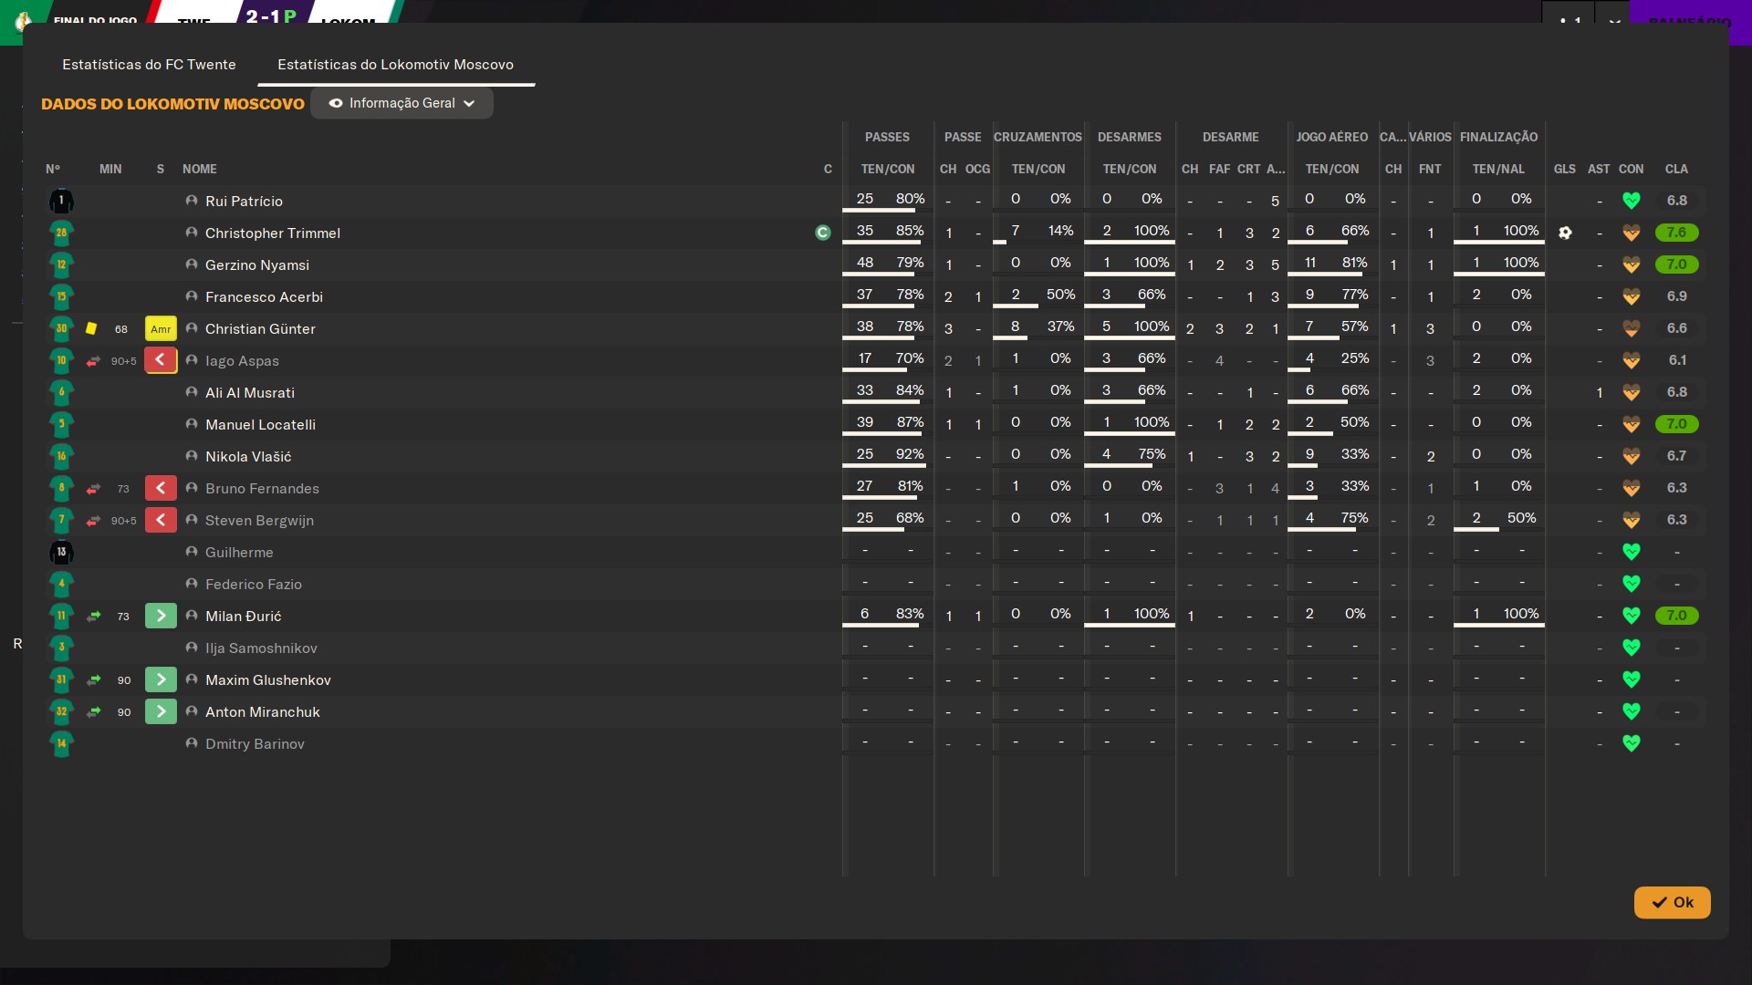The height and width of the screenshot is (985, 1752).
Task: Click Federico Fazio's shirt number 4 icon
Action: coord(61,584)
